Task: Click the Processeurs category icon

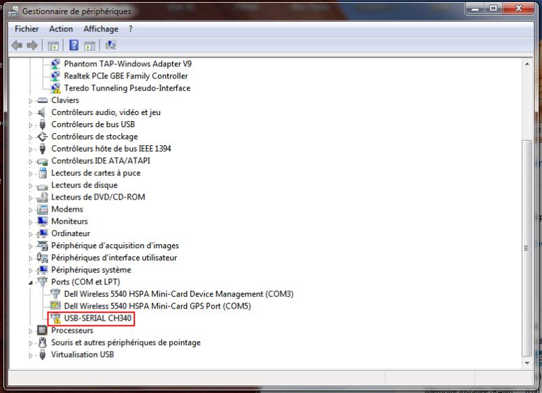Action: point(43,331)
